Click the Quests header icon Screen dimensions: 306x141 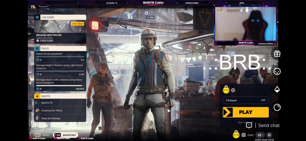(x=37, y=96)
